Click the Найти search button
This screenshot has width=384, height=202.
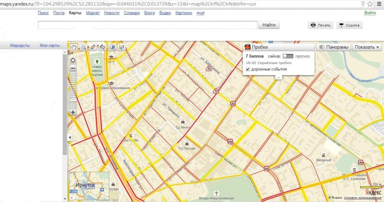269,25
